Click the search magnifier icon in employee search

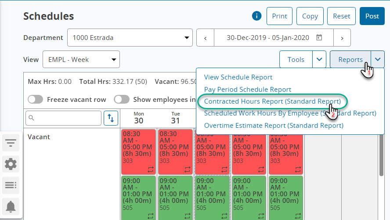click(31, 118)
